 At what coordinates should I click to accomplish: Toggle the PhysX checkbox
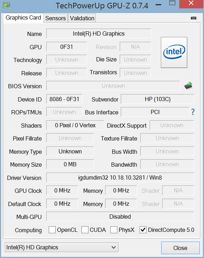[x=113, y=230]
